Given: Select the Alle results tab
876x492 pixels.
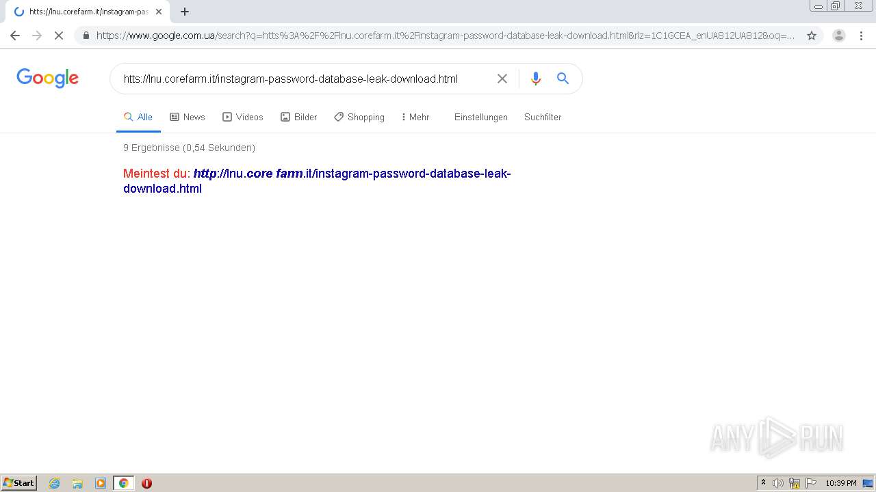Looking at the screenshot, I should (138, 117).
